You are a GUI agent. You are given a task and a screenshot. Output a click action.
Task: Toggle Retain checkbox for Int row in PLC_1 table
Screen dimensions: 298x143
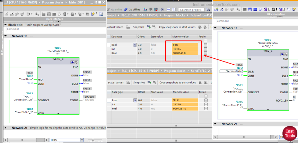click(206, 104)
